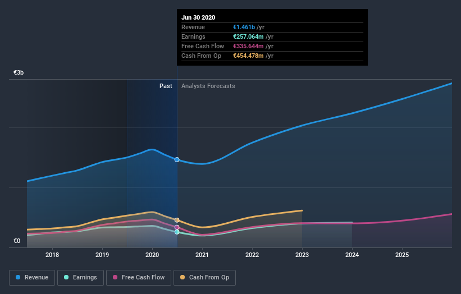Toggle the Cash From Op legend button

coord(204,278)
